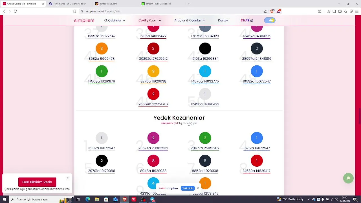The height and width of the screenshot is (203, 361).
Task: Open Outlook from the taskbar
Action: coord(115,199)
